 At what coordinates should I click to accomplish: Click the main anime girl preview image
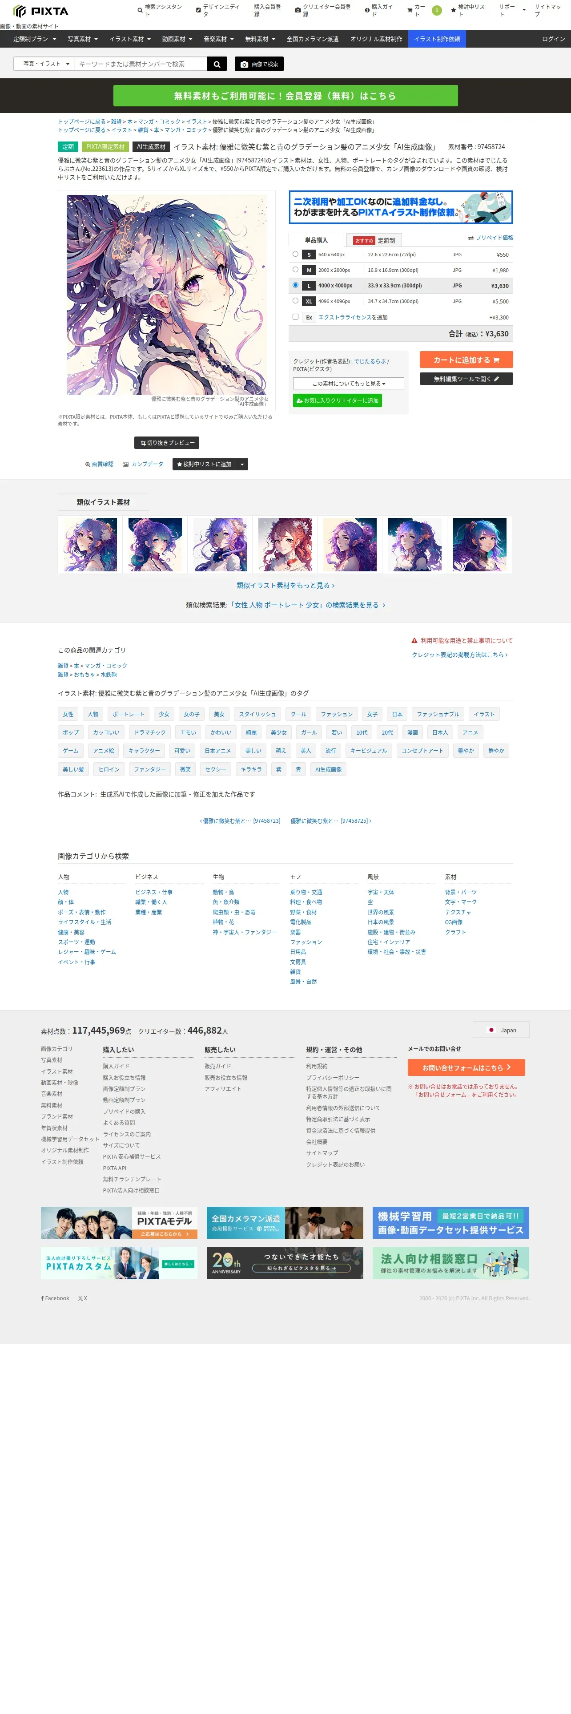[166, 295]
